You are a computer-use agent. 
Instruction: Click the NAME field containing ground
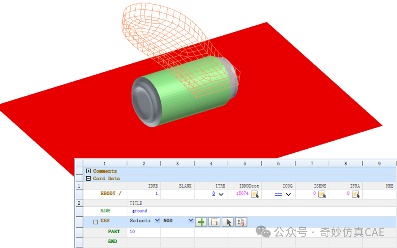[262, 211]
